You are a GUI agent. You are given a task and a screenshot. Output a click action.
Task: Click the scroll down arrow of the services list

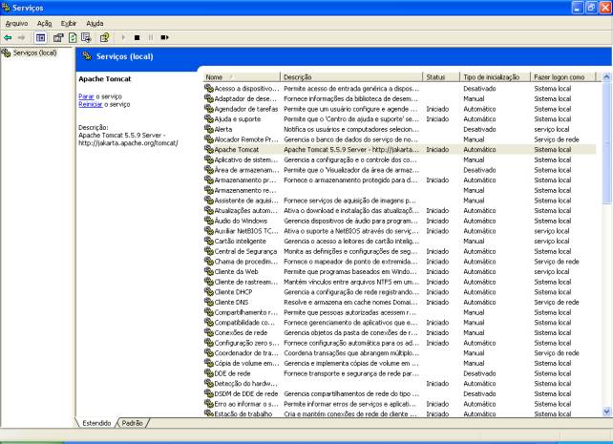[x=606, y=410]
